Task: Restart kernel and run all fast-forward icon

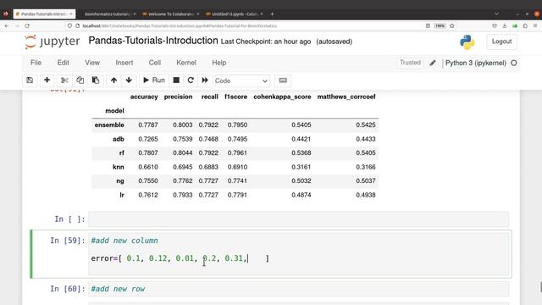Action: [205, 80]
